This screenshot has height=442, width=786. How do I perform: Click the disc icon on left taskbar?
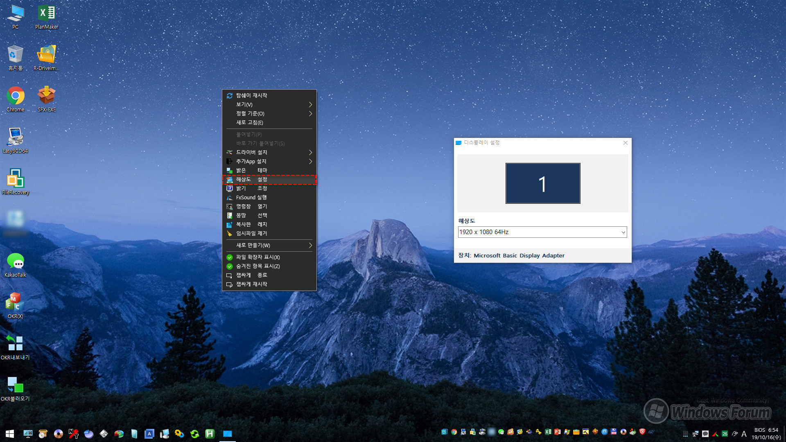pos(59,434)
